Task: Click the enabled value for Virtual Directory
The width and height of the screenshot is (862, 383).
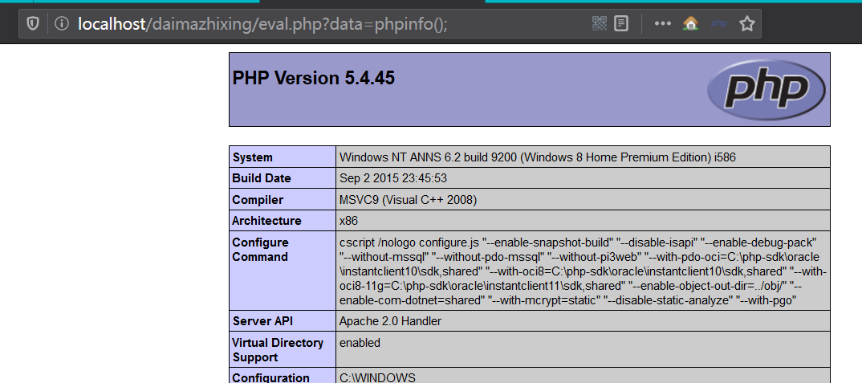Action: pos(360,343)
